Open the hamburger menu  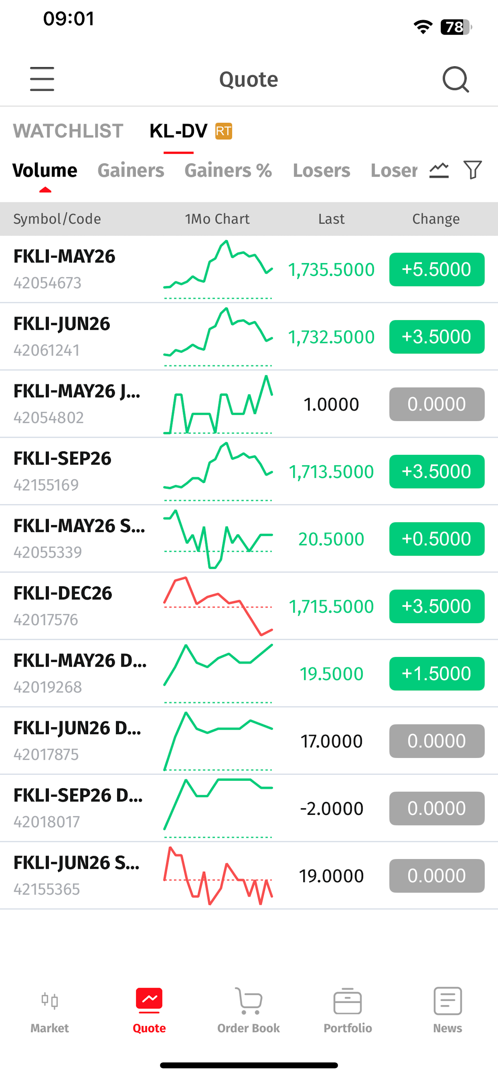pyautogui.click(x=42, y=79)
